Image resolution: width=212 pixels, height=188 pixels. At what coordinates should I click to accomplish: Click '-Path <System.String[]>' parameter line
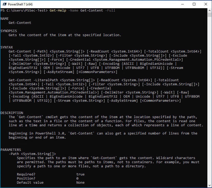click(x=32, y=154)
